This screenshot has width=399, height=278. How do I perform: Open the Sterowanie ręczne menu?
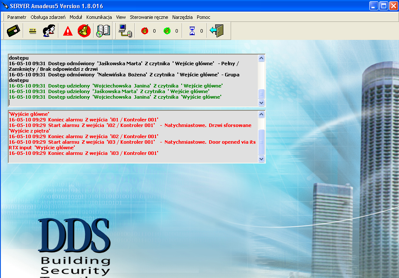tap(149, 17)
